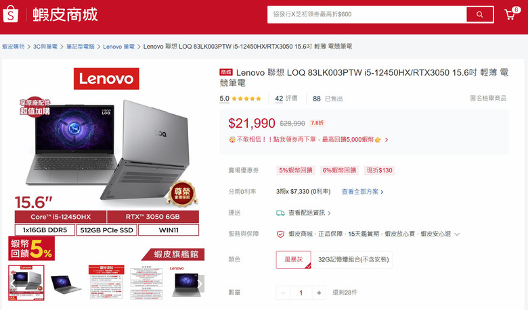Image resolution: width=528 pixels, height=310 pixels.
Task: Claim the 5%蝦幣回饋 coupon
Action: tap(295, 170)
